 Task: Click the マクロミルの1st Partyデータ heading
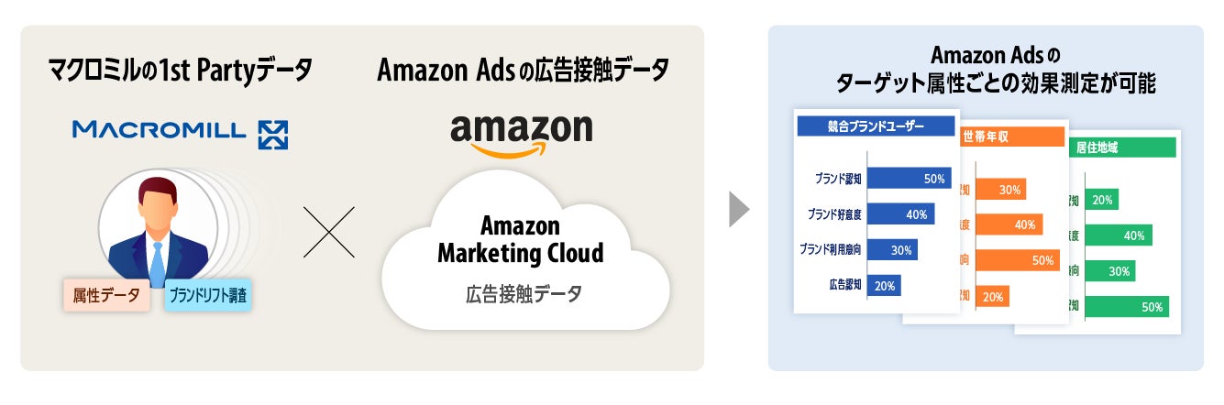[x=180, y=69]
